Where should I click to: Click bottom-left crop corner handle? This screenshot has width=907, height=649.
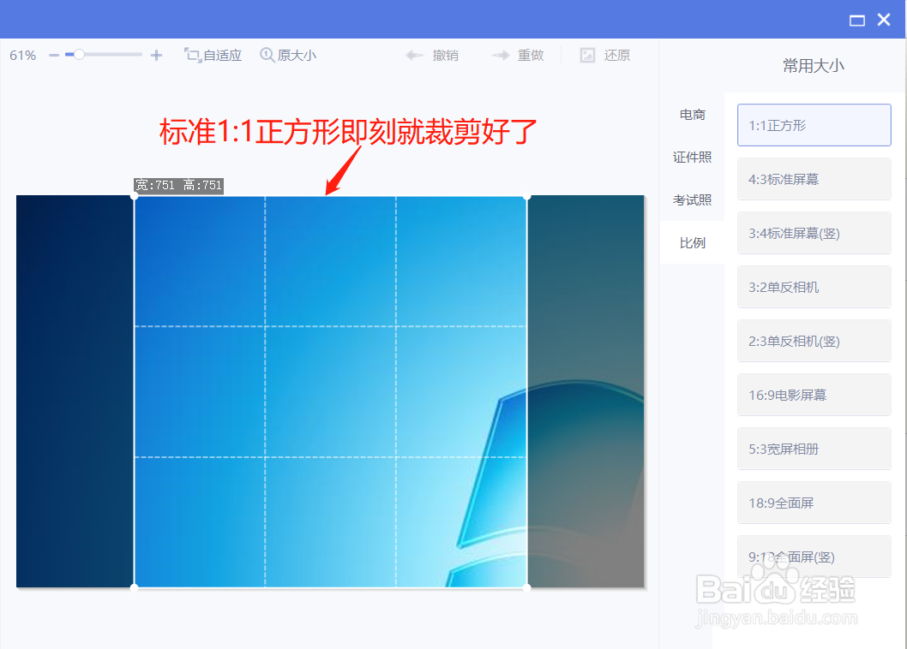point(135,587)
